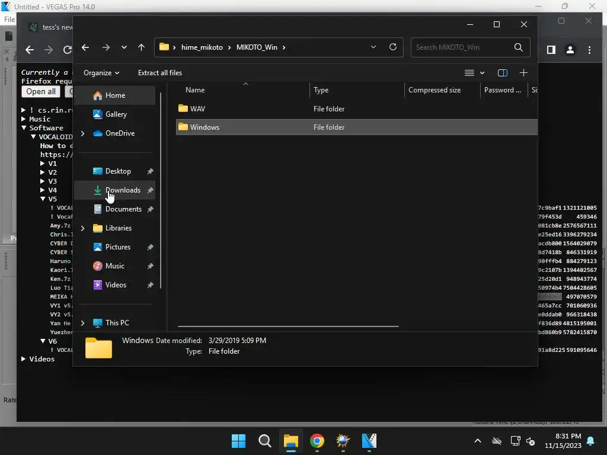Click the Videos pin icon
Screen dimensions: 607x455
coord(150,285)
